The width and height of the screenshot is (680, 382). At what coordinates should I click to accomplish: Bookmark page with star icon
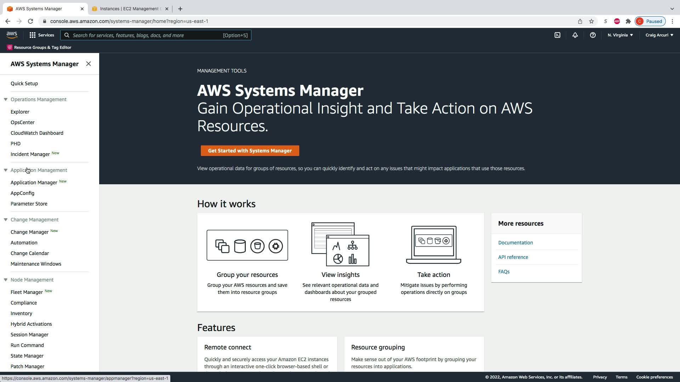[x=591, y=21]
